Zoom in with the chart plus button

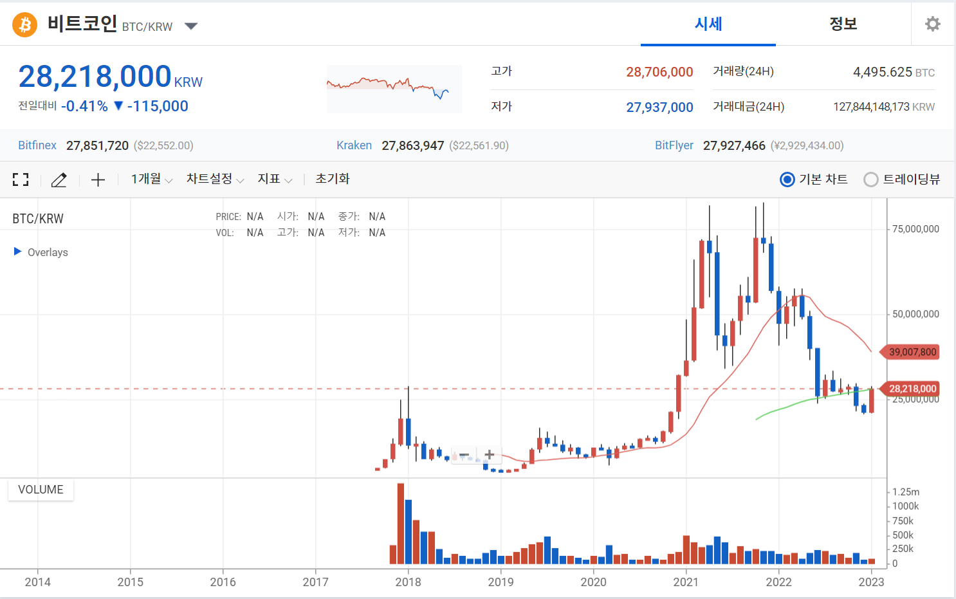[489, 456]
